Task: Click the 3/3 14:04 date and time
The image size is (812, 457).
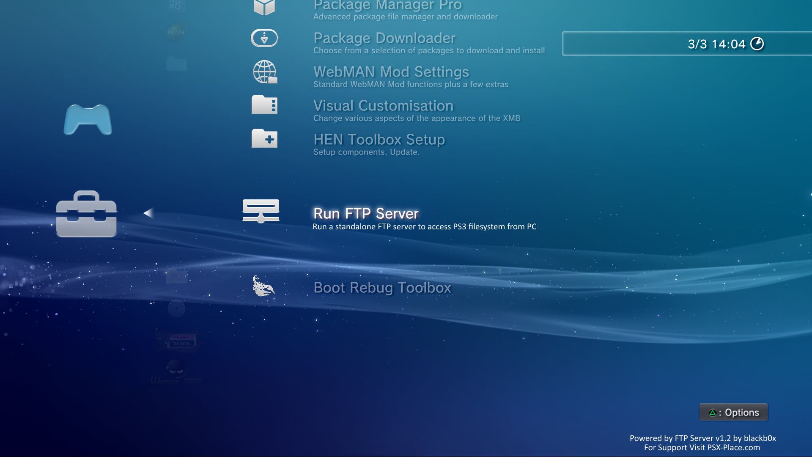Action: pos(716,44)
